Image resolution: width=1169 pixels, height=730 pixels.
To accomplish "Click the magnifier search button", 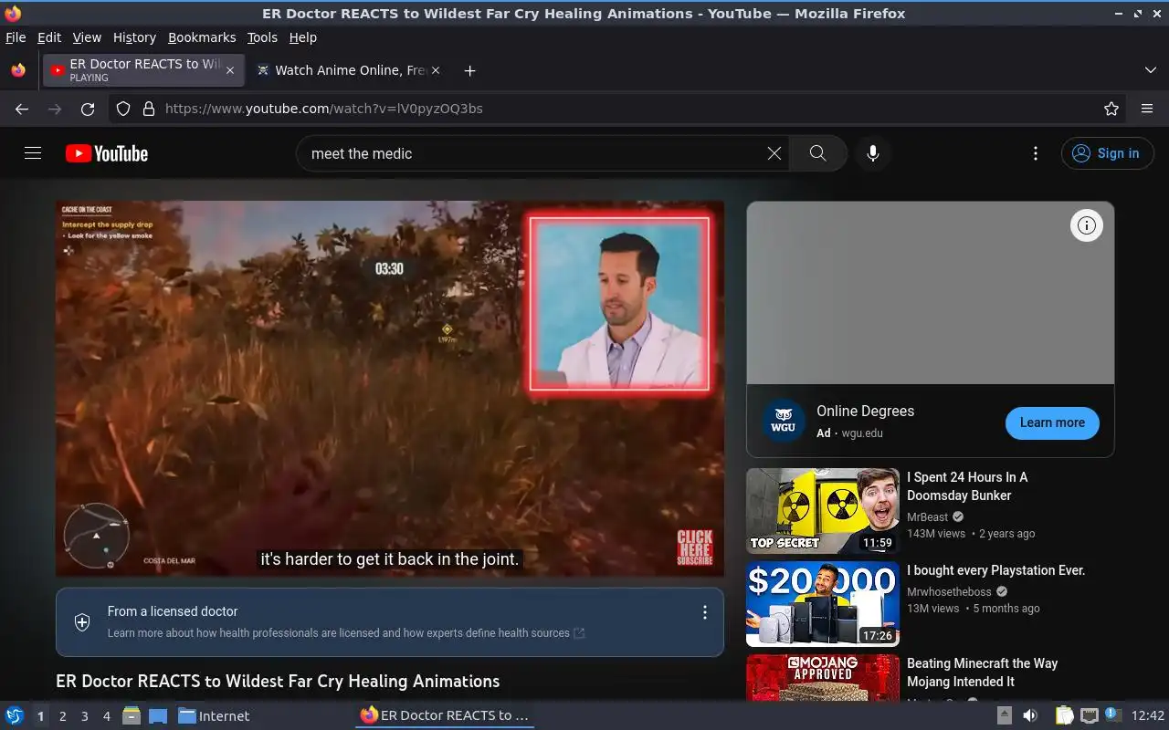I will (x=818, y=153).
